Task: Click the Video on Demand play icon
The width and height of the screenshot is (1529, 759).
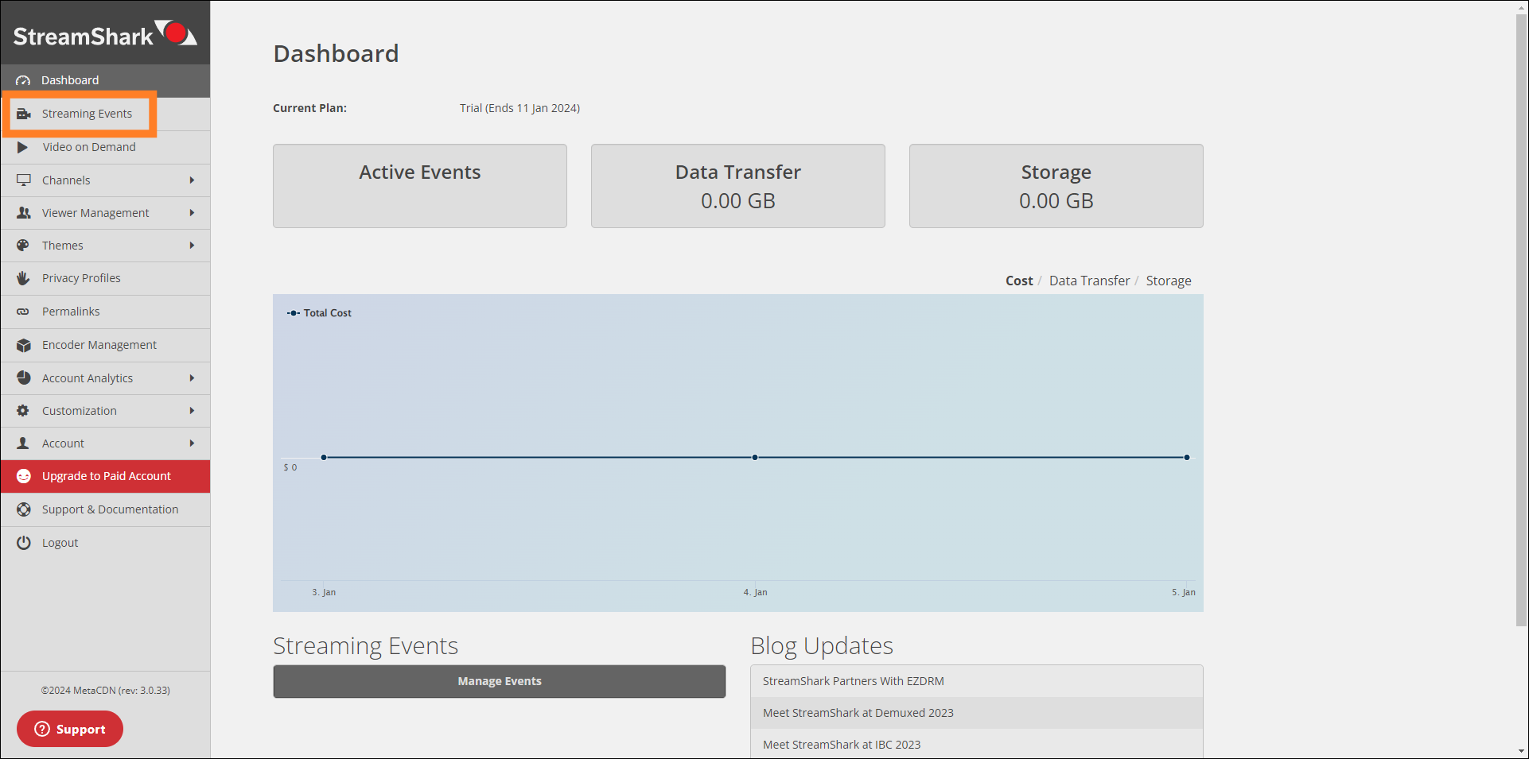Action: coord(23,147)
